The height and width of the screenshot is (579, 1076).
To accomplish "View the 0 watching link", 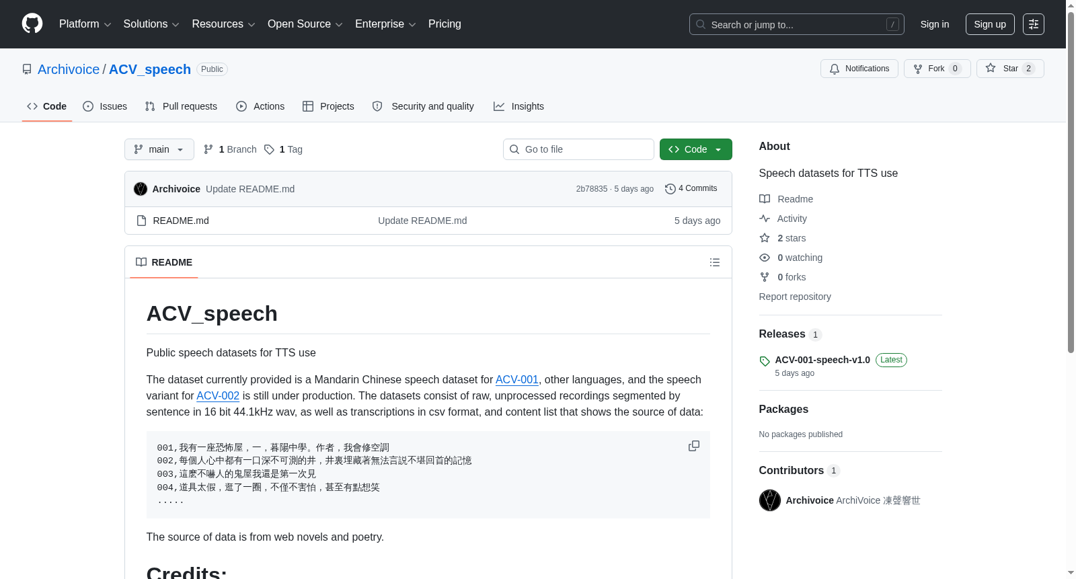I will [x=791, y=258].
